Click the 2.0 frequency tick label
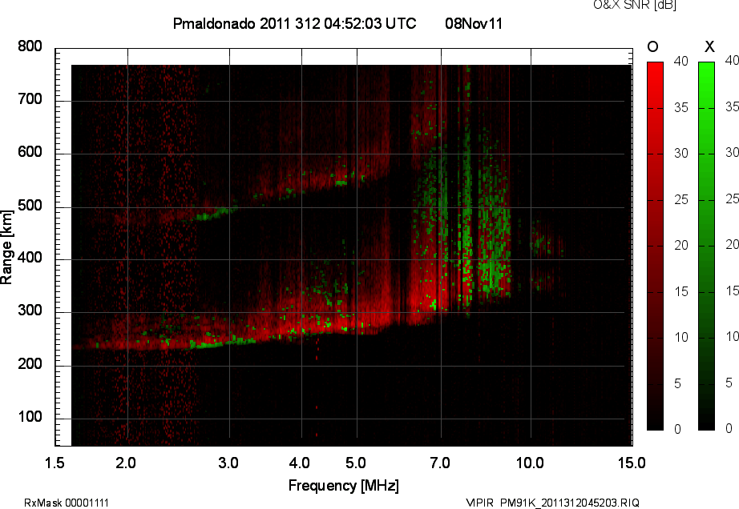 (126, 463)
